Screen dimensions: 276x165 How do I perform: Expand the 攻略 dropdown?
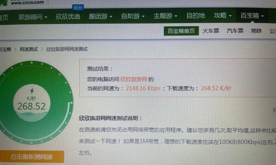[x=222, y=15]
